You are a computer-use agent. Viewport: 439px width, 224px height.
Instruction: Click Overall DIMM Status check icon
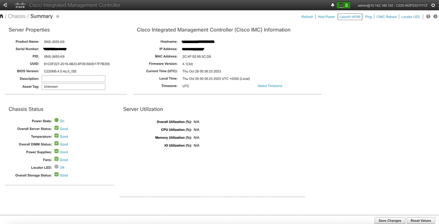coord(57,143)
